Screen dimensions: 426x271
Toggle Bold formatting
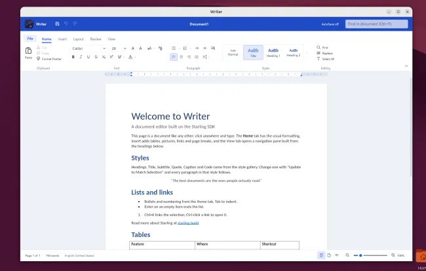click(x=73, y=57)
